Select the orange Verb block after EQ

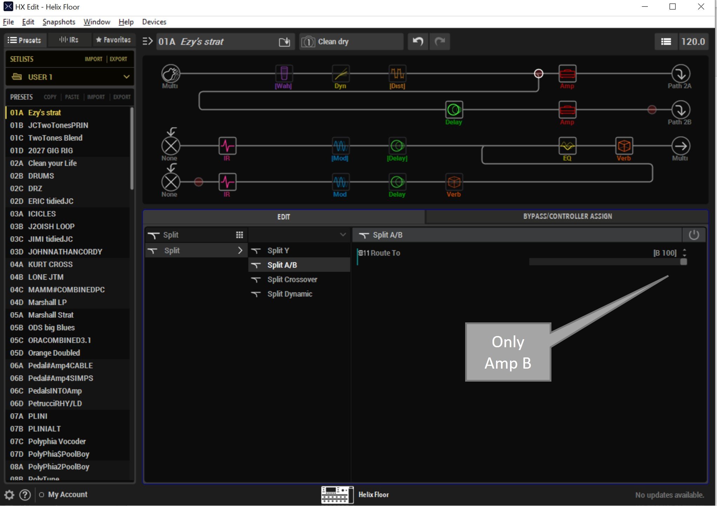[x=624, y=145]
